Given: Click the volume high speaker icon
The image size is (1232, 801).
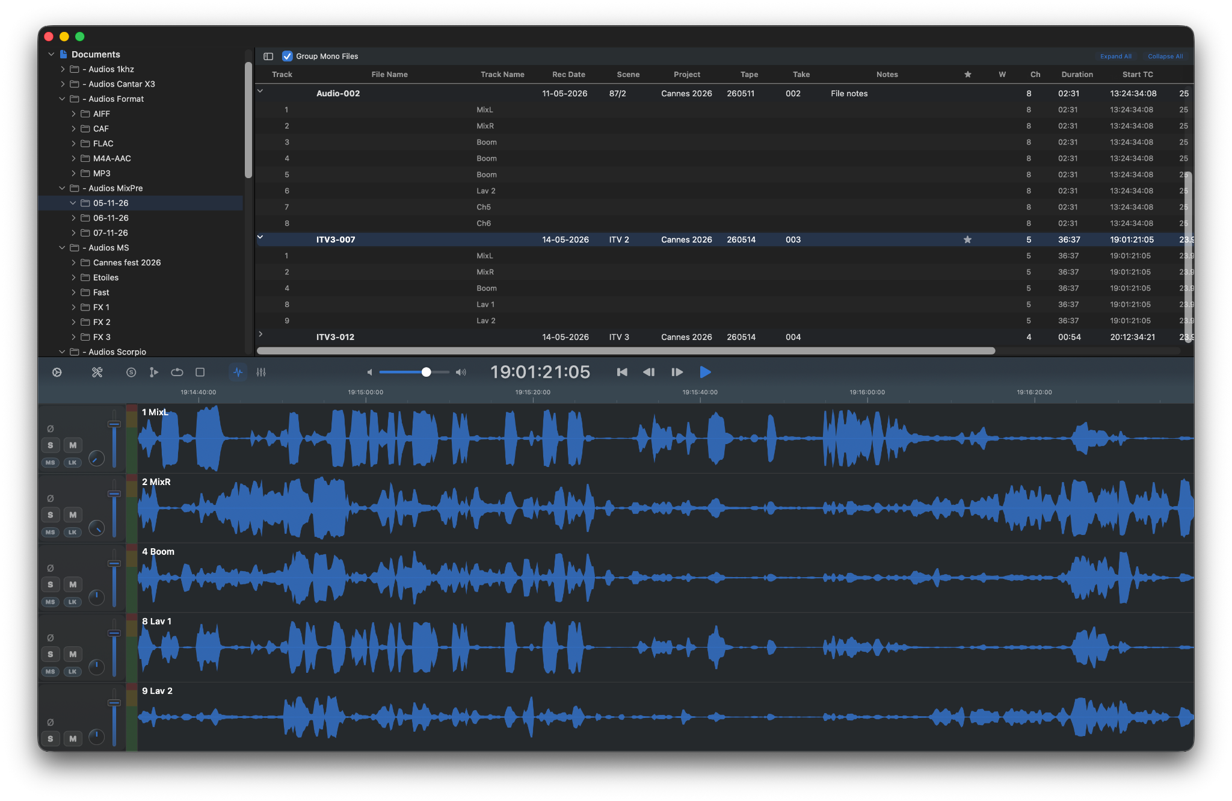Looking at the screenshot, I should (x=461, y=373).
